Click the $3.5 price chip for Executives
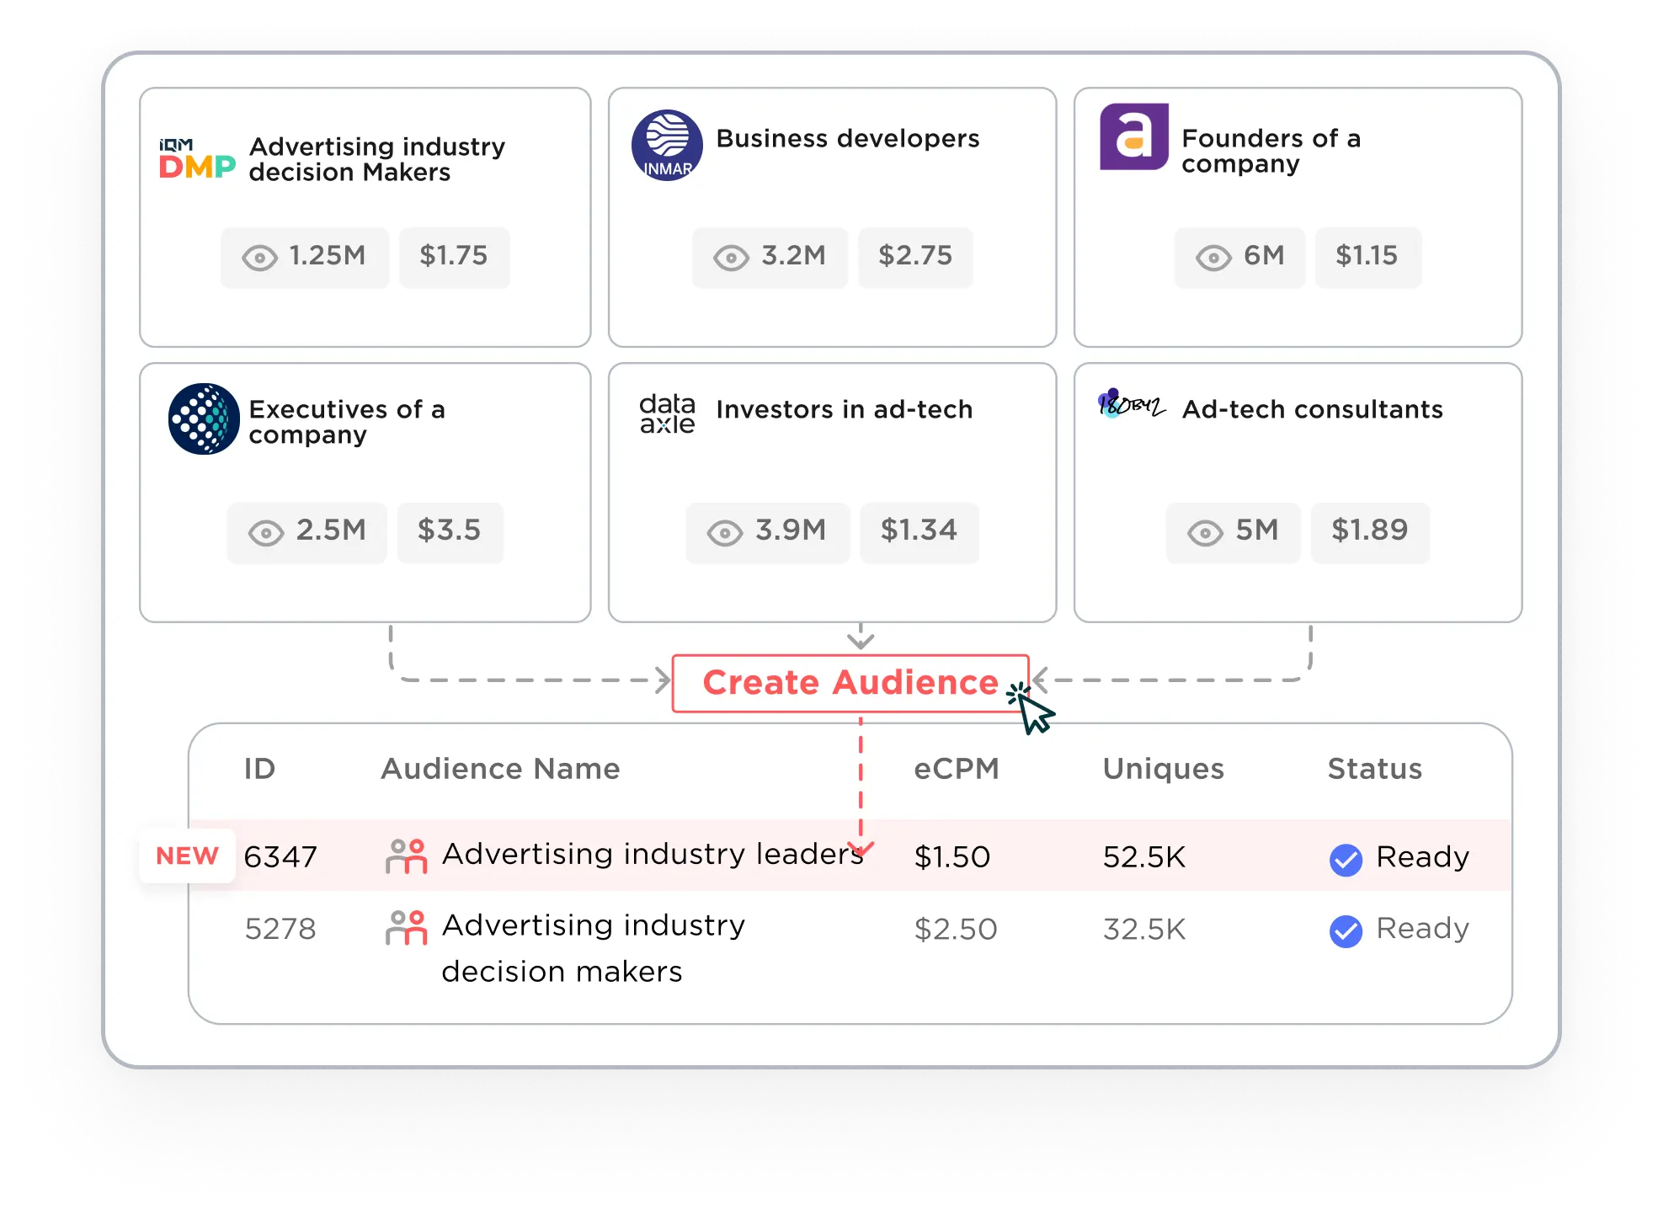This screenshot has width=1663, height=1221. click(x=450, y=531)
